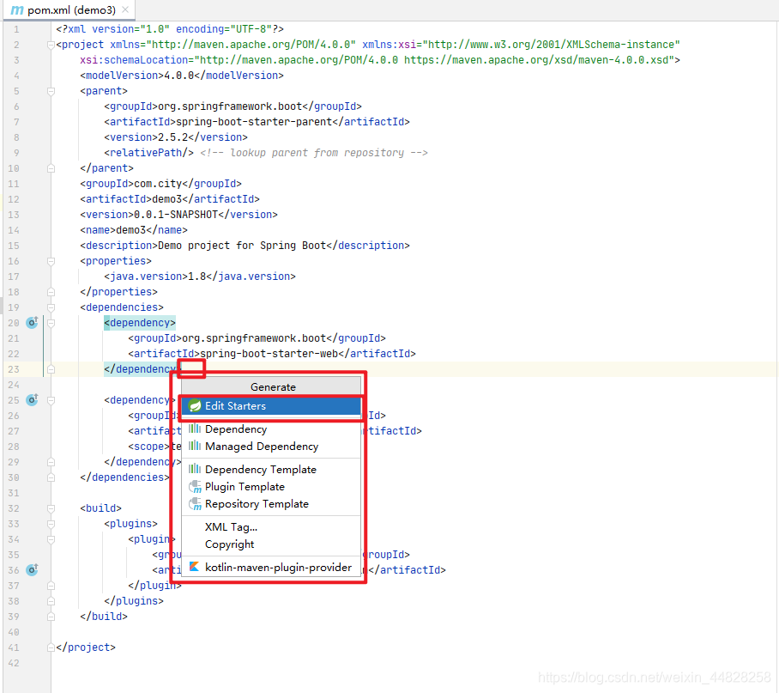This screenshot has width=779, height=693.
Task: Click line number 42 in gutter
Action: coord(14,663)
